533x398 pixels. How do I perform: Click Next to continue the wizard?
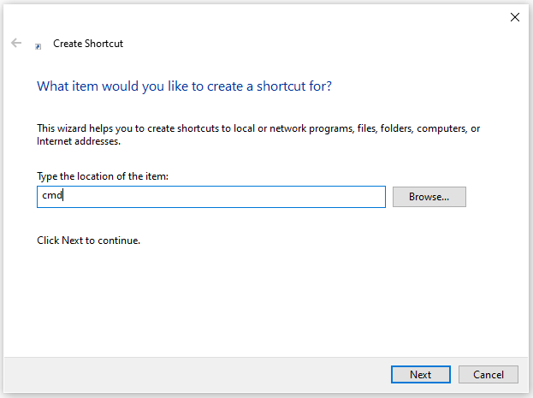tap(420, 374)
